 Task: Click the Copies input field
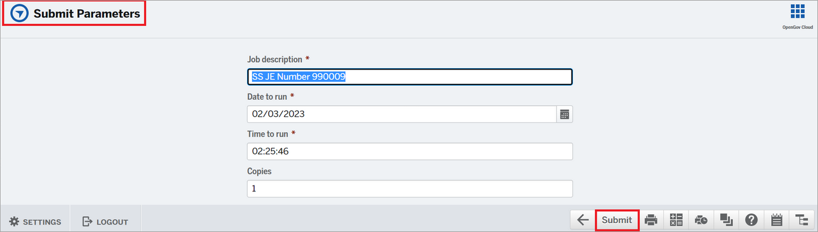[x=409, y=188]
